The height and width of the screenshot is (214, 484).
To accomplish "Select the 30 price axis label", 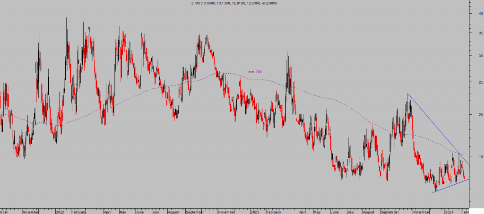I will point(481,55).
